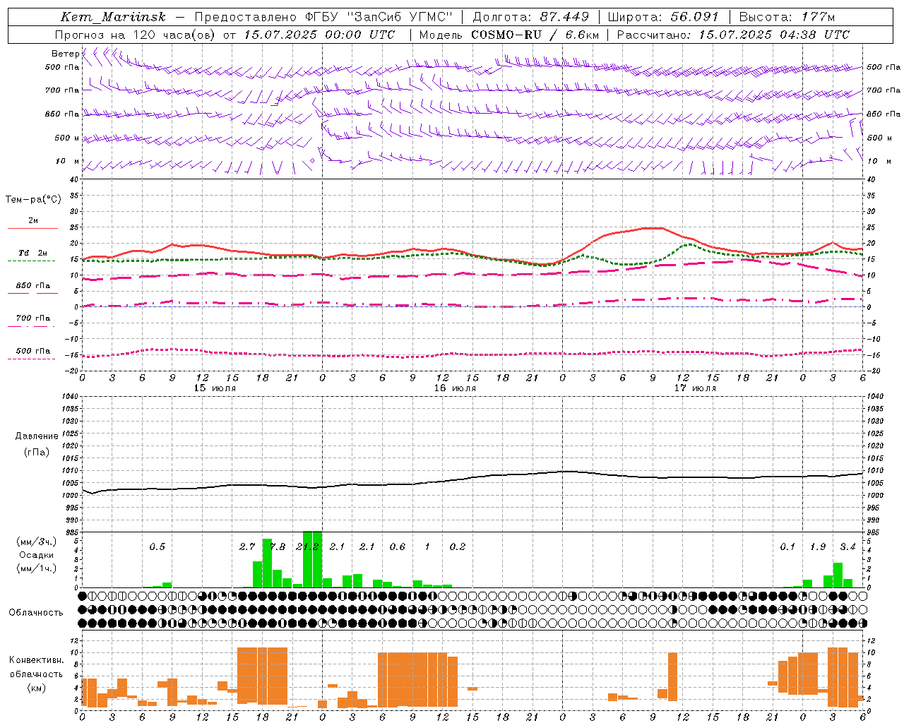Click '700 гПа' in the temperature legend
Screen dimensions: 904x723
click(33, 318)
